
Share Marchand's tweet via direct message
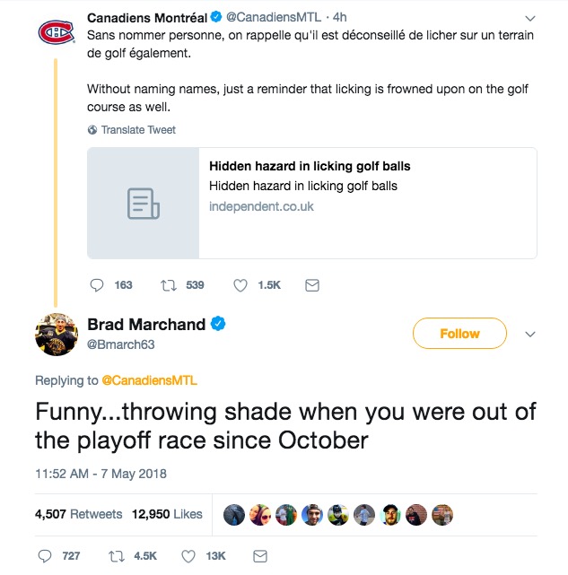point(260,556)
